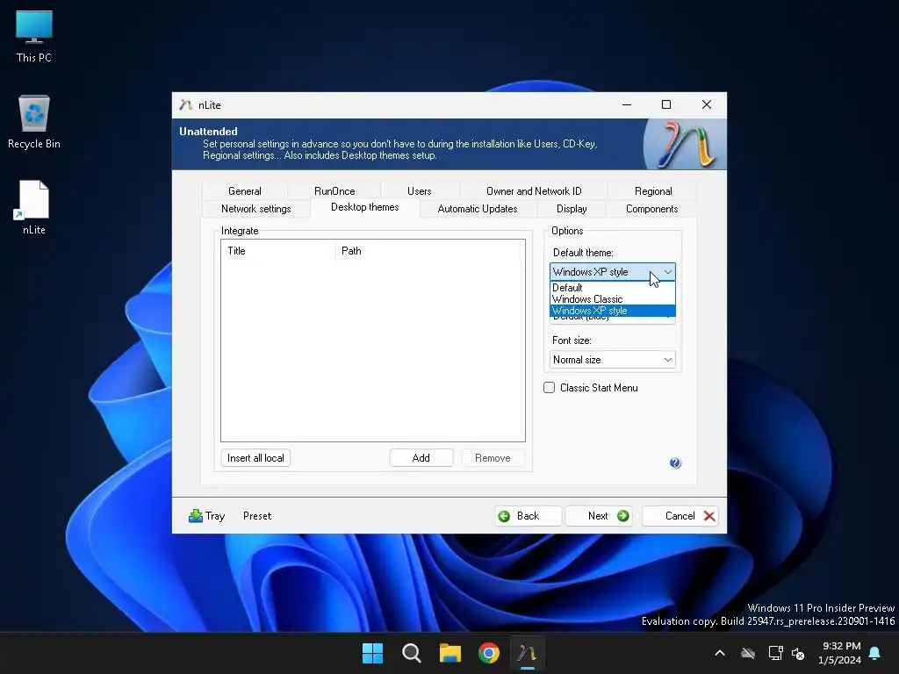The width and height of the screenshot is (899, 674).
Task: Open the Preset menu
Action: [257, 516]
